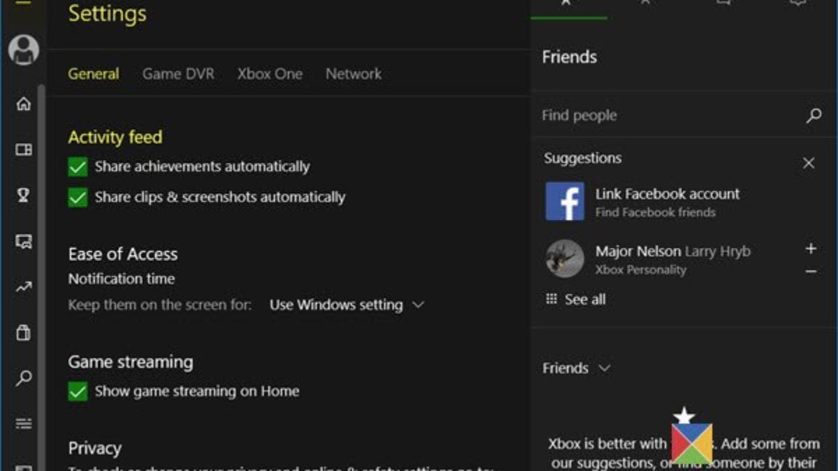View Trending activity in the sidebar
This screenshot has width=838, height=471.
click(x=23, y=287)
